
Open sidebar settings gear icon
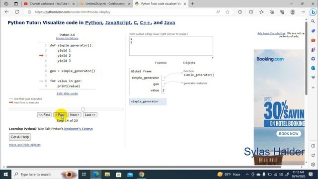(313, 165)
